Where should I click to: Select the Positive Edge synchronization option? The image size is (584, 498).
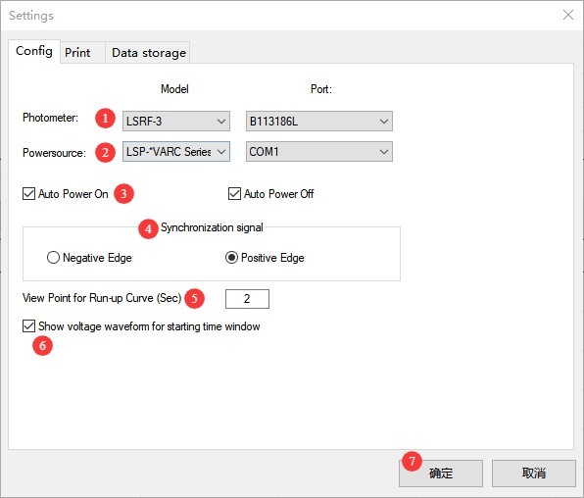(x=231, y=258)
